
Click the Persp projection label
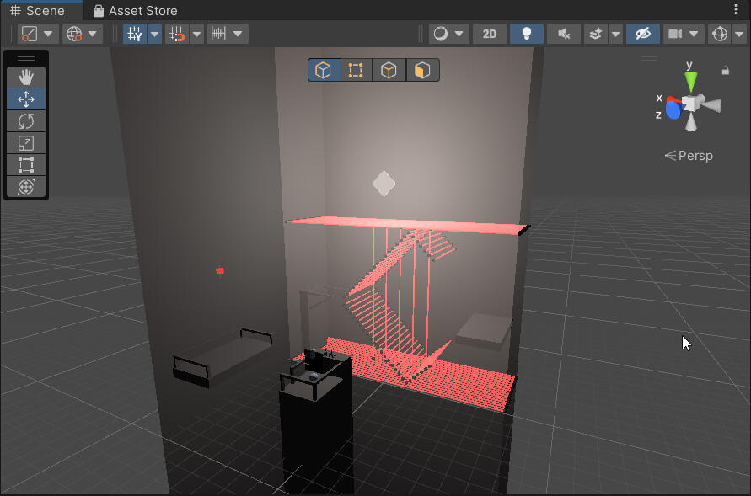pos(689,156)
